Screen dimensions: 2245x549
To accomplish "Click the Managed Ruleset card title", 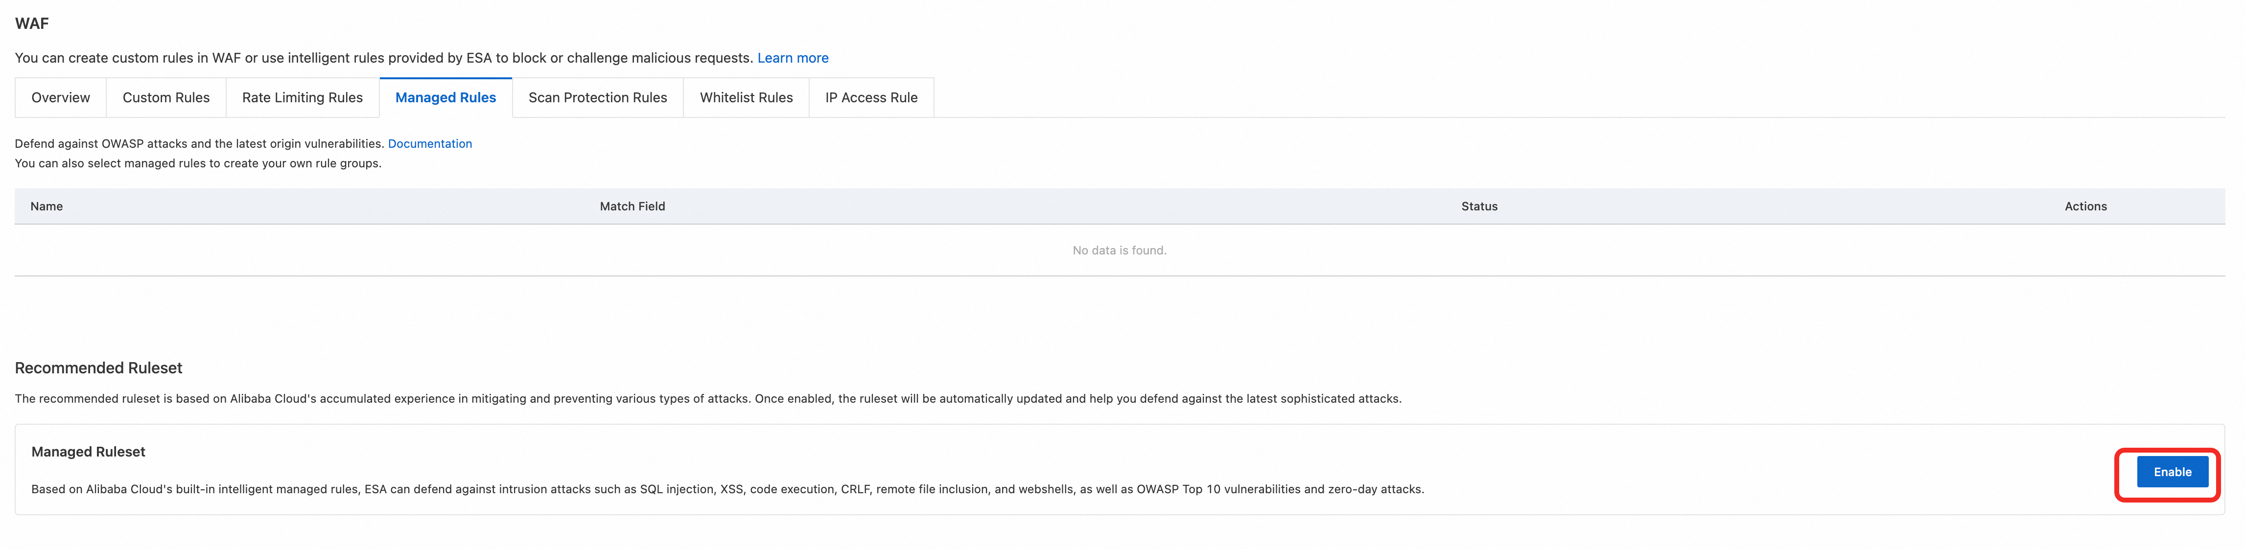I will click(88, 452).
